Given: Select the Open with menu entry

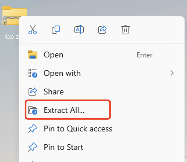Looking at the screenshot, I should point(62,73).
